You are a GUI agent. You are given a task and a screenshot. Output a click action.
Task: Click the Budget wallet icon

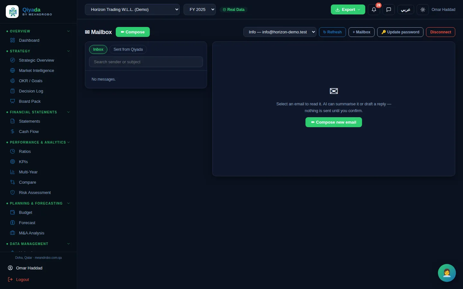[x=13, y=213]
